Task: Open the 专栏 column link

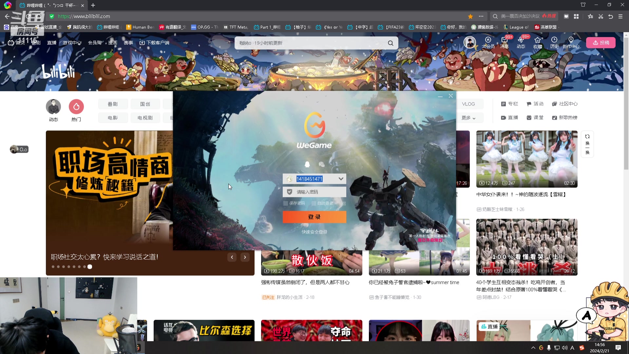Action: click(509, 104)
